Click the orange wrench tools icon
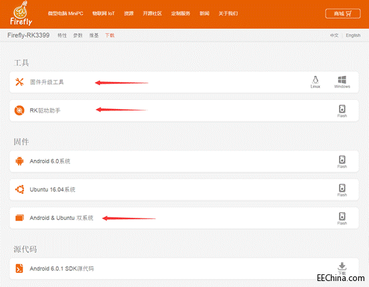369x287 pixels. (19, 82)
